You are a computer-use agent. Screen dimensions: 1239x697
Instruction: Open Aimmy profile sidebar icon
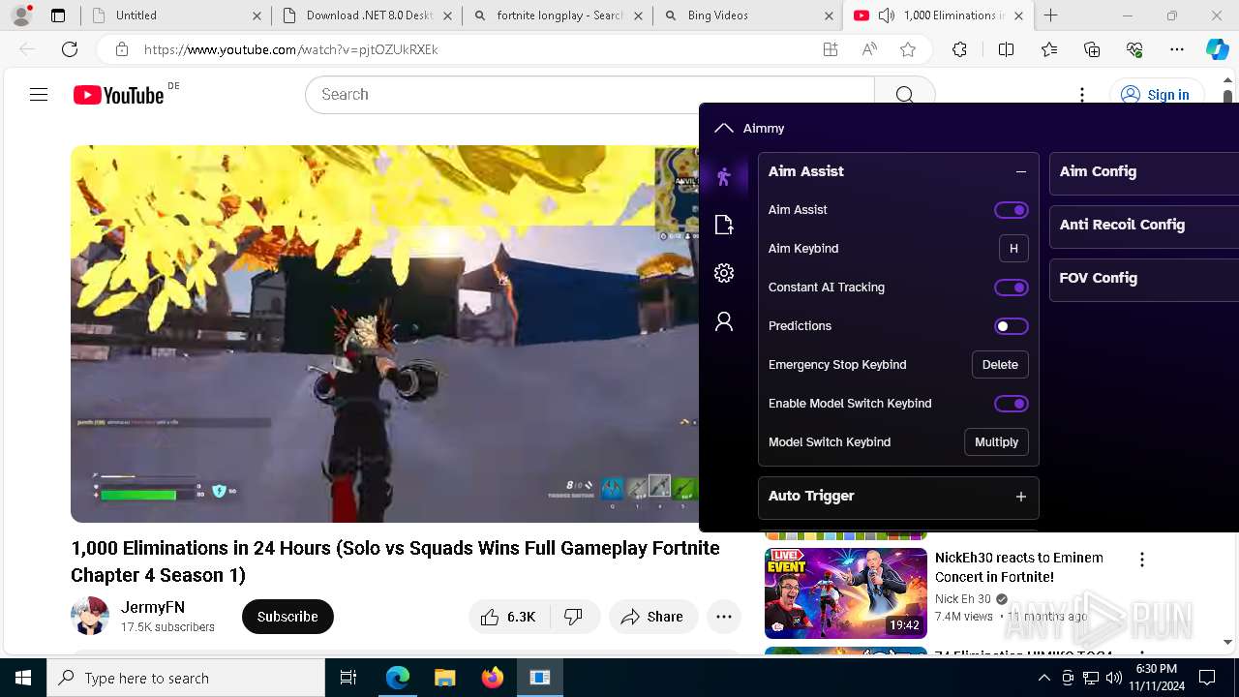[723, 321]
